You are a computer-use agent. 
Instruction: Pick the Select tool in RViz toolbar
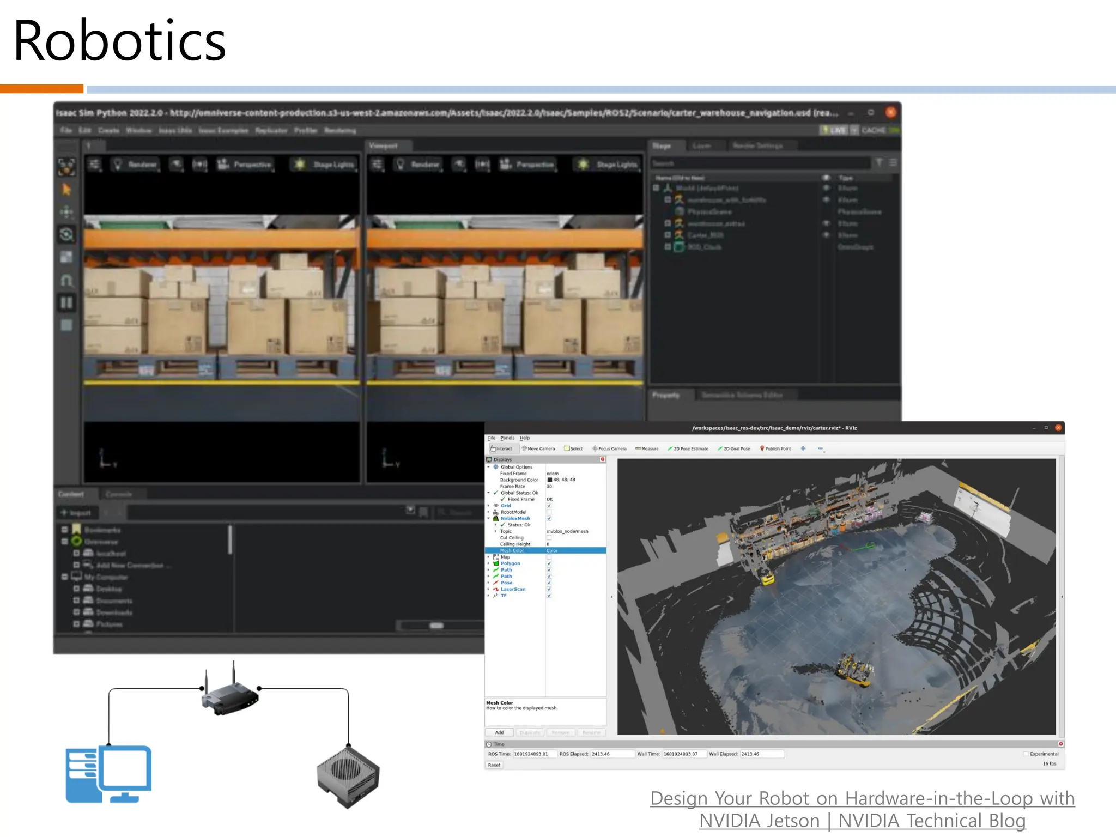point(573,448)
